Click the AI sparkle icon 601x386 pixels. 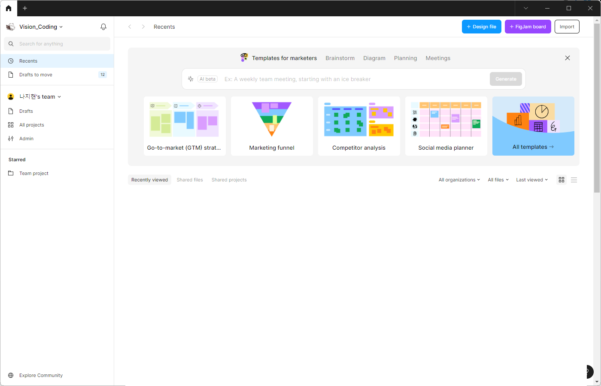191,79
